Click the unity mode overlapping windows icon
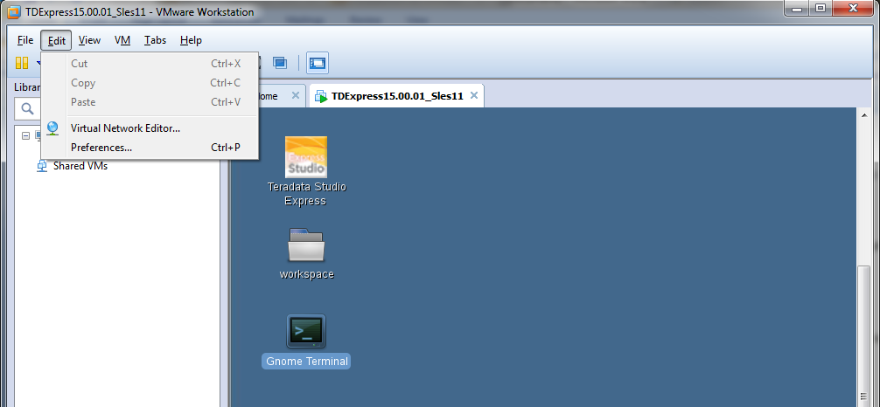This screenshot has height=407, width=880. click(x=280, y=63)
